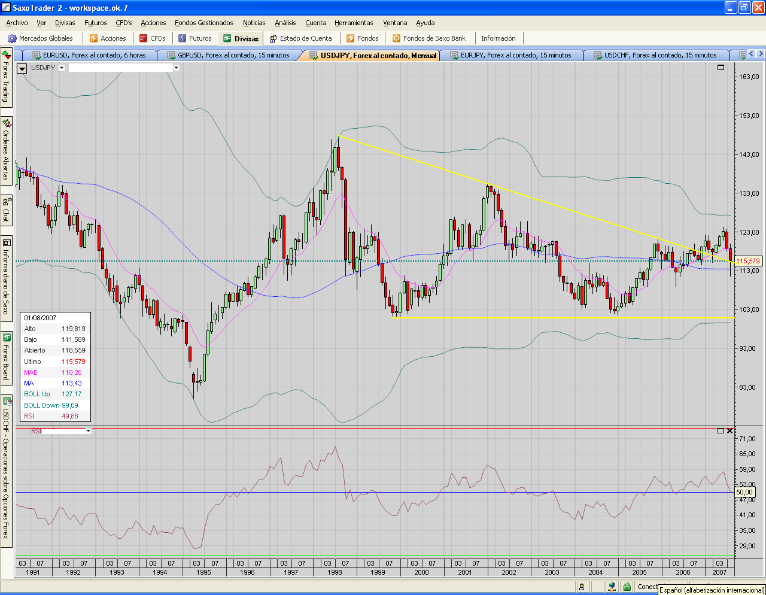Open the Análisis menu

285,23
